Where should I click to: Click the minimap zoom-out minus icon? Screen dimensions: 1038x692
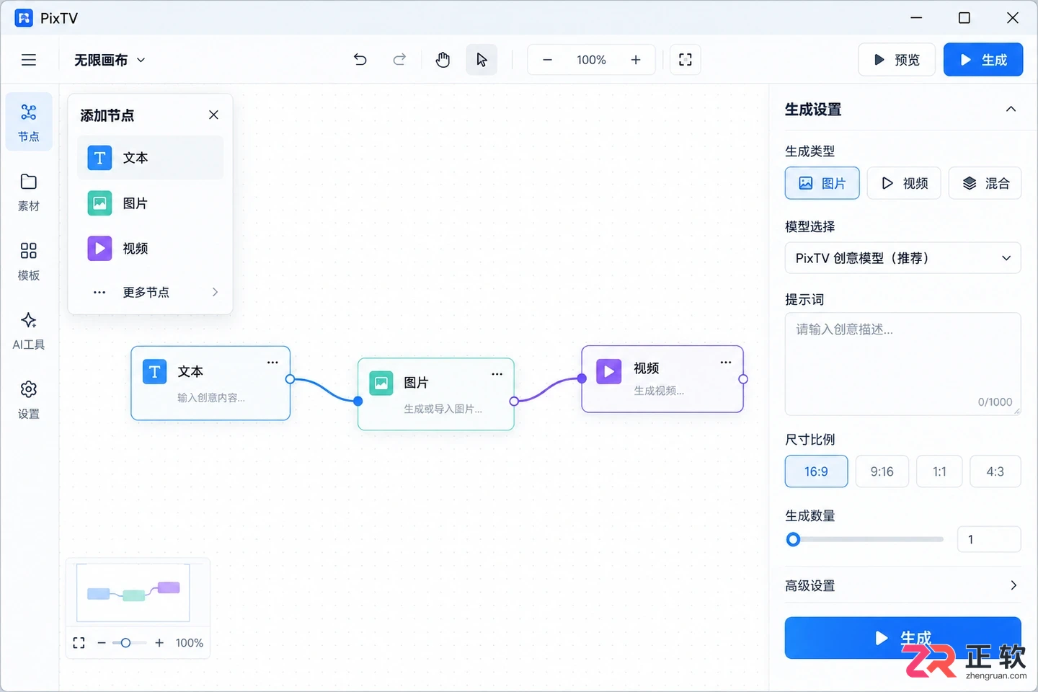102,643
